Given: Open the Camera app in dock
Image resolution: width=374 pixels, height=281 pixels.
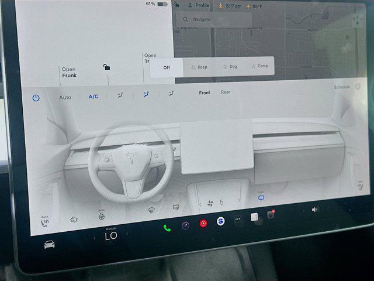Looking at the screenshot, I should 186,225.
